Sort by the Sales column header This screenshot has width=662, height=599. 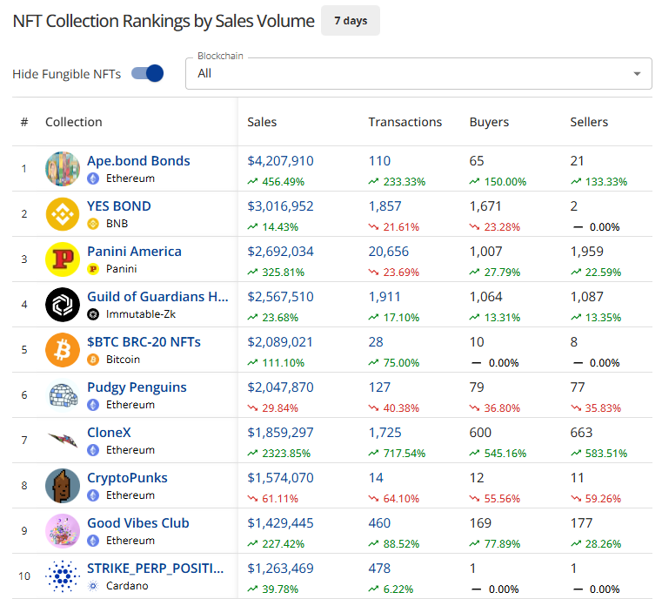click(262, 122)
